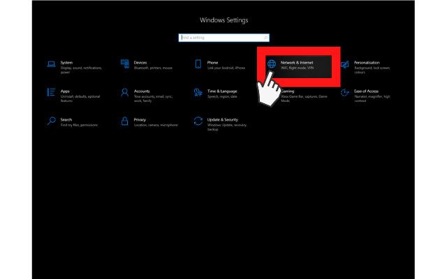This screenshot has width=447, height=279.
Task: Select the Accounts category title
Action: pyautogui.click(x=142, y=91)
